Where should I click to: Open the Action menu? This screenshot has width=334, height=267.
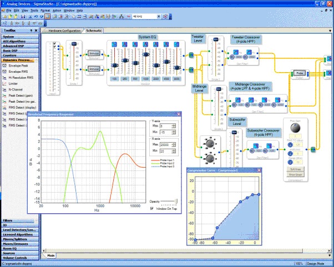[x=57, y=11]
